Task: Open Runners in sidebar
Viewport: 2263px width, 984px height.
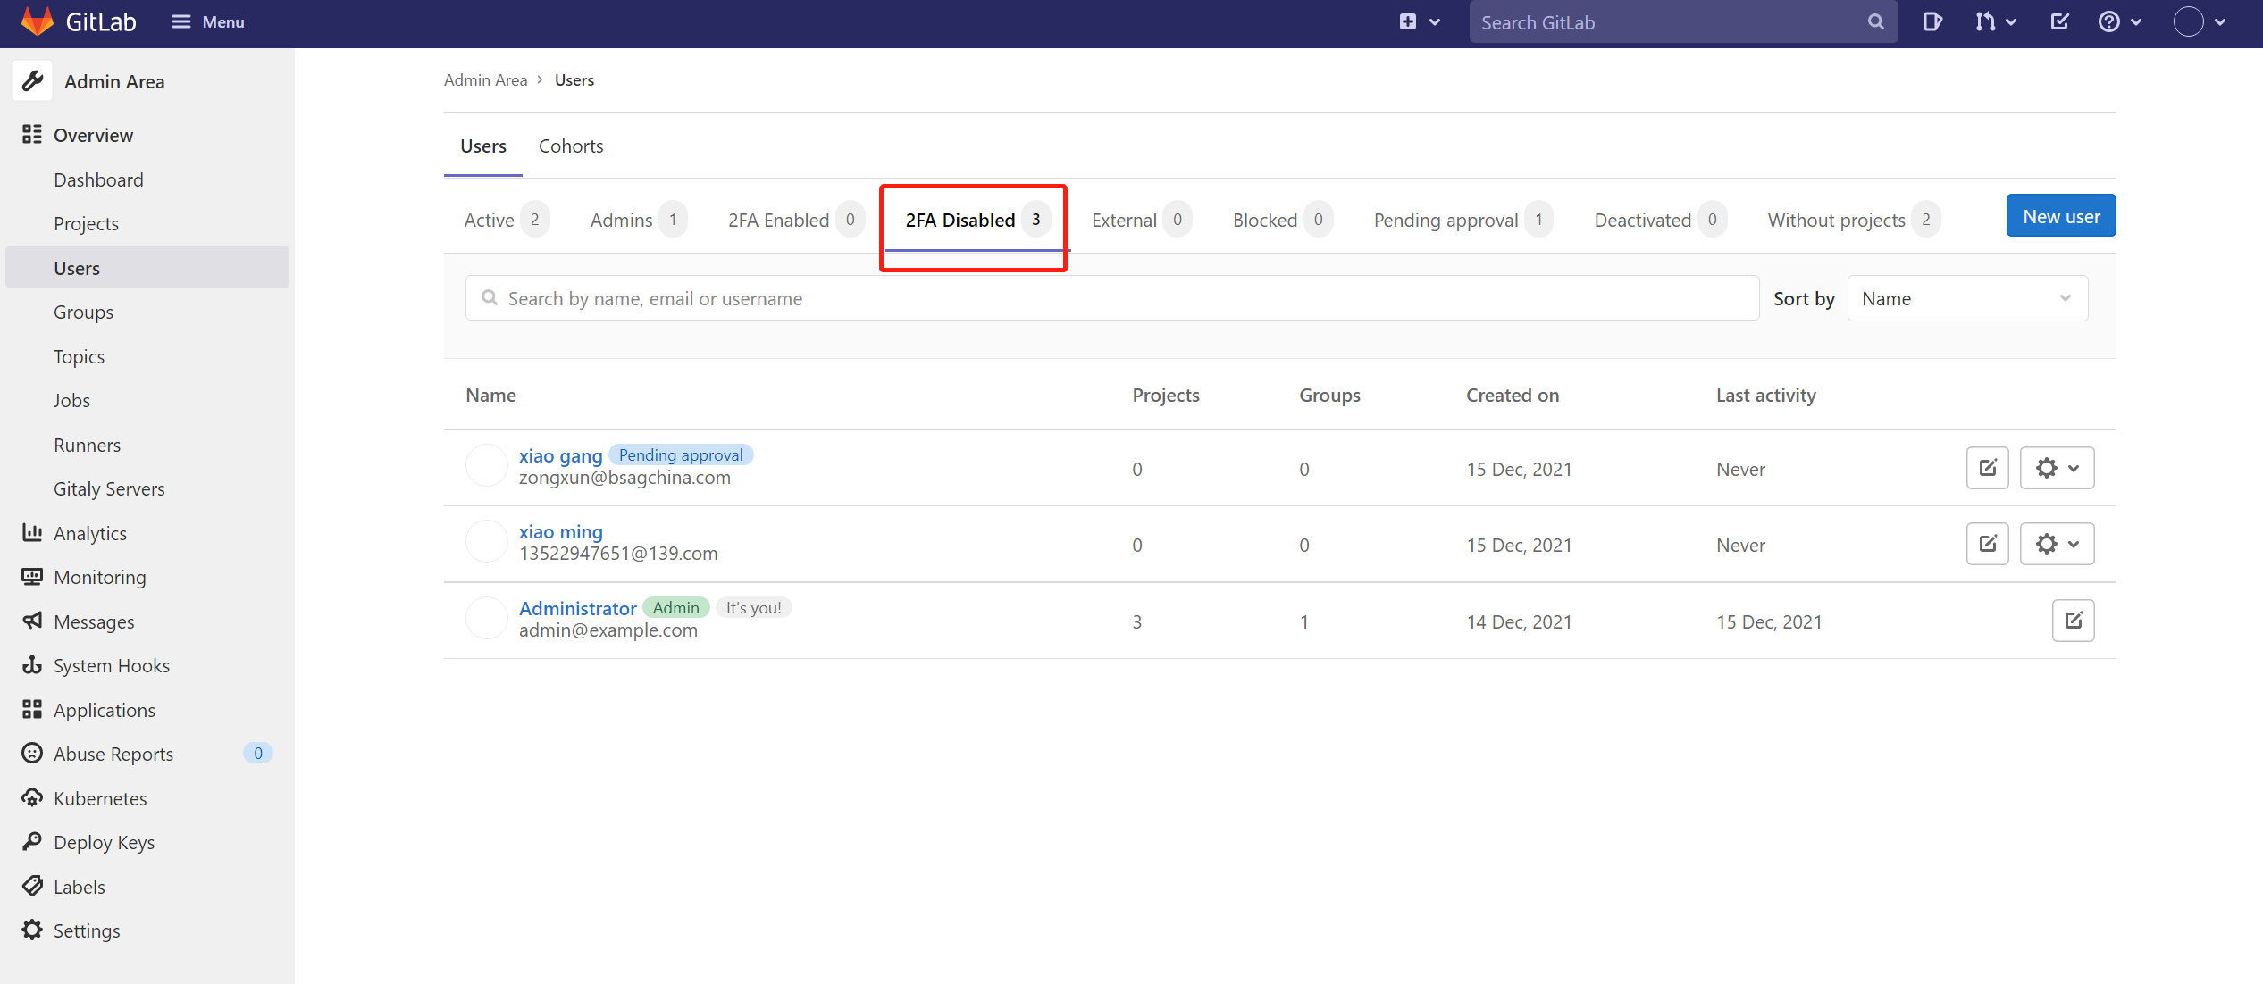Action: click(x=87, y=445)
